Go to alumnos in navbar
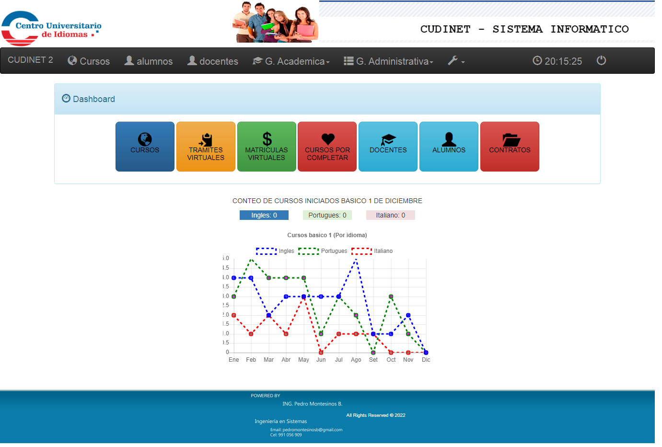This screenshot has width=662, height=447. click(x=149, y=61)
